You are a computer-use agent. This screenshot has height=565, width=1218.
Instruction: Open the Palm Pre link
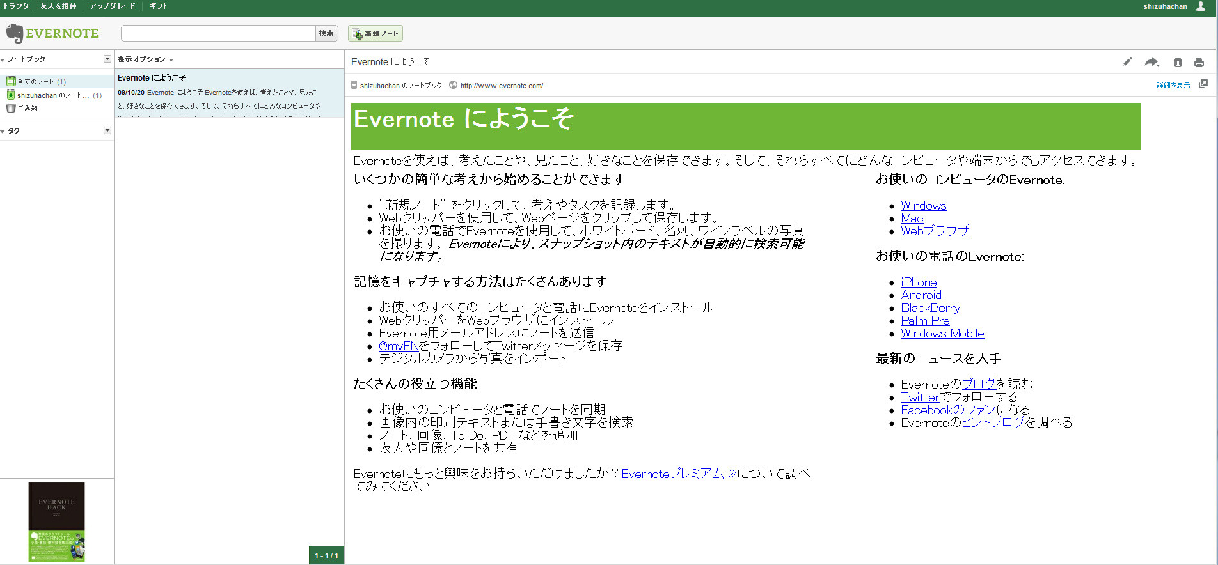pos(926,321)
